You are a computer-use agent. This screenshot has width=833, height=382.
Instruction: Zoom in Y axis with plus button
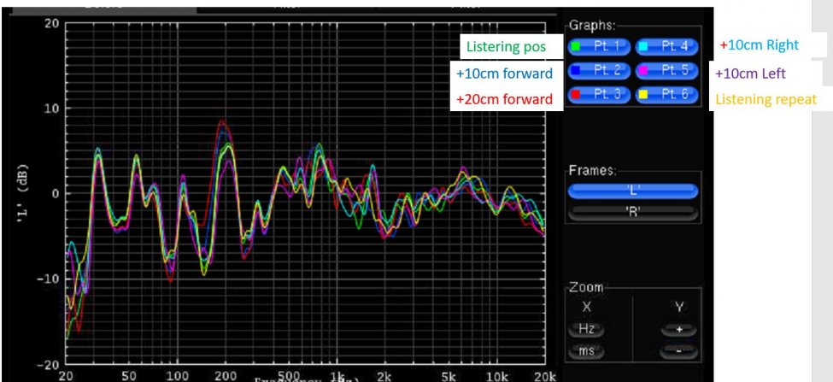click(x=679, y=329)
